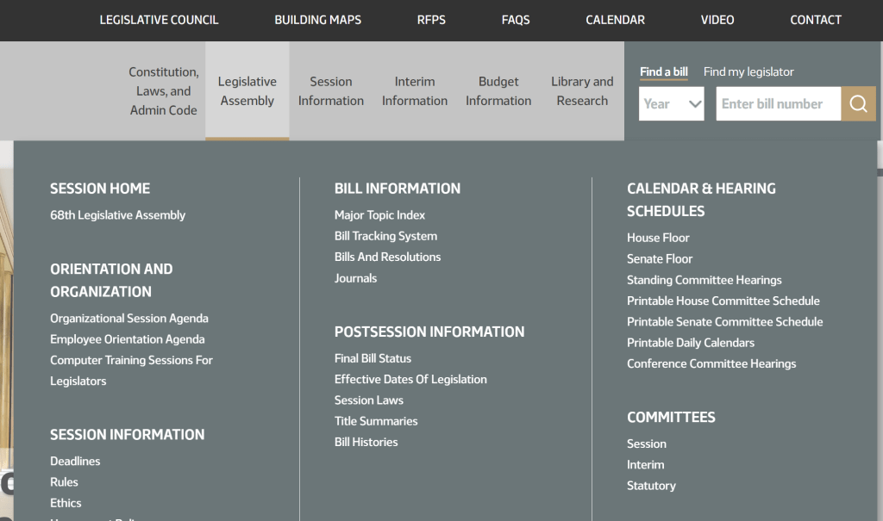Open the Library and Research menu
The height and width of the screenshot is (521, 883).
click(582, 91)
